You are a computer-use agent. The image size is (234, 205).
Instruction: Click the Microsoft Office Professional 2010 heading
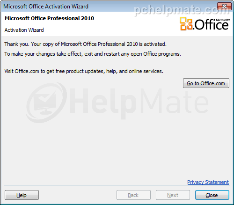coord(49,18)
